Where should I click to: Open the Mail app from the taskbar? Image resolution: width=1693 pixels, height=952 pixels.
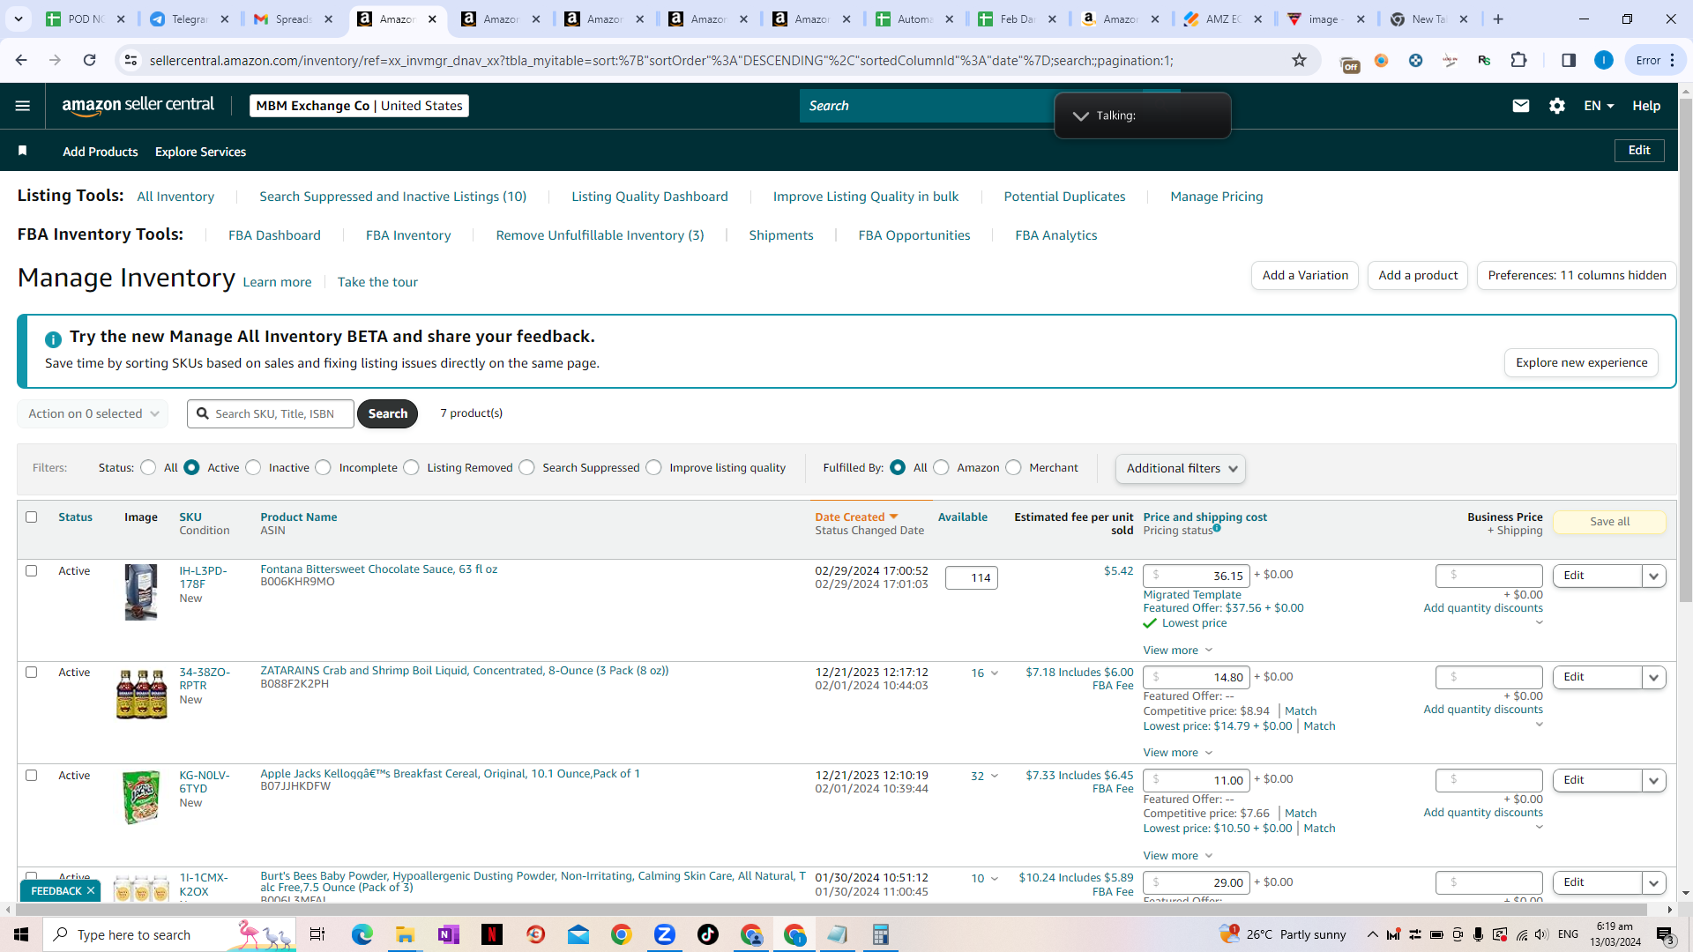578,934
